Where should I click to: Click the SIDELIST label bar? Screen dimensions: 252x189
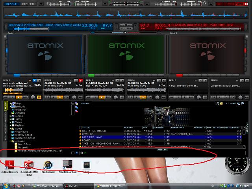[162, 150]
